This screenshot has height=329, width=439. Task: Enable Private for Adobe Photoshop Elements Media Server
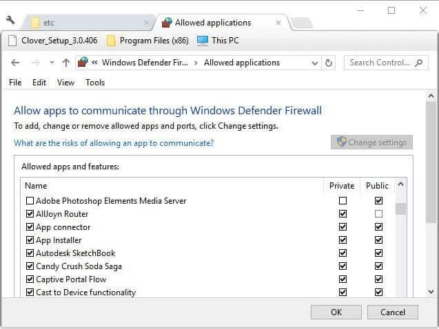tap(343, 201)
